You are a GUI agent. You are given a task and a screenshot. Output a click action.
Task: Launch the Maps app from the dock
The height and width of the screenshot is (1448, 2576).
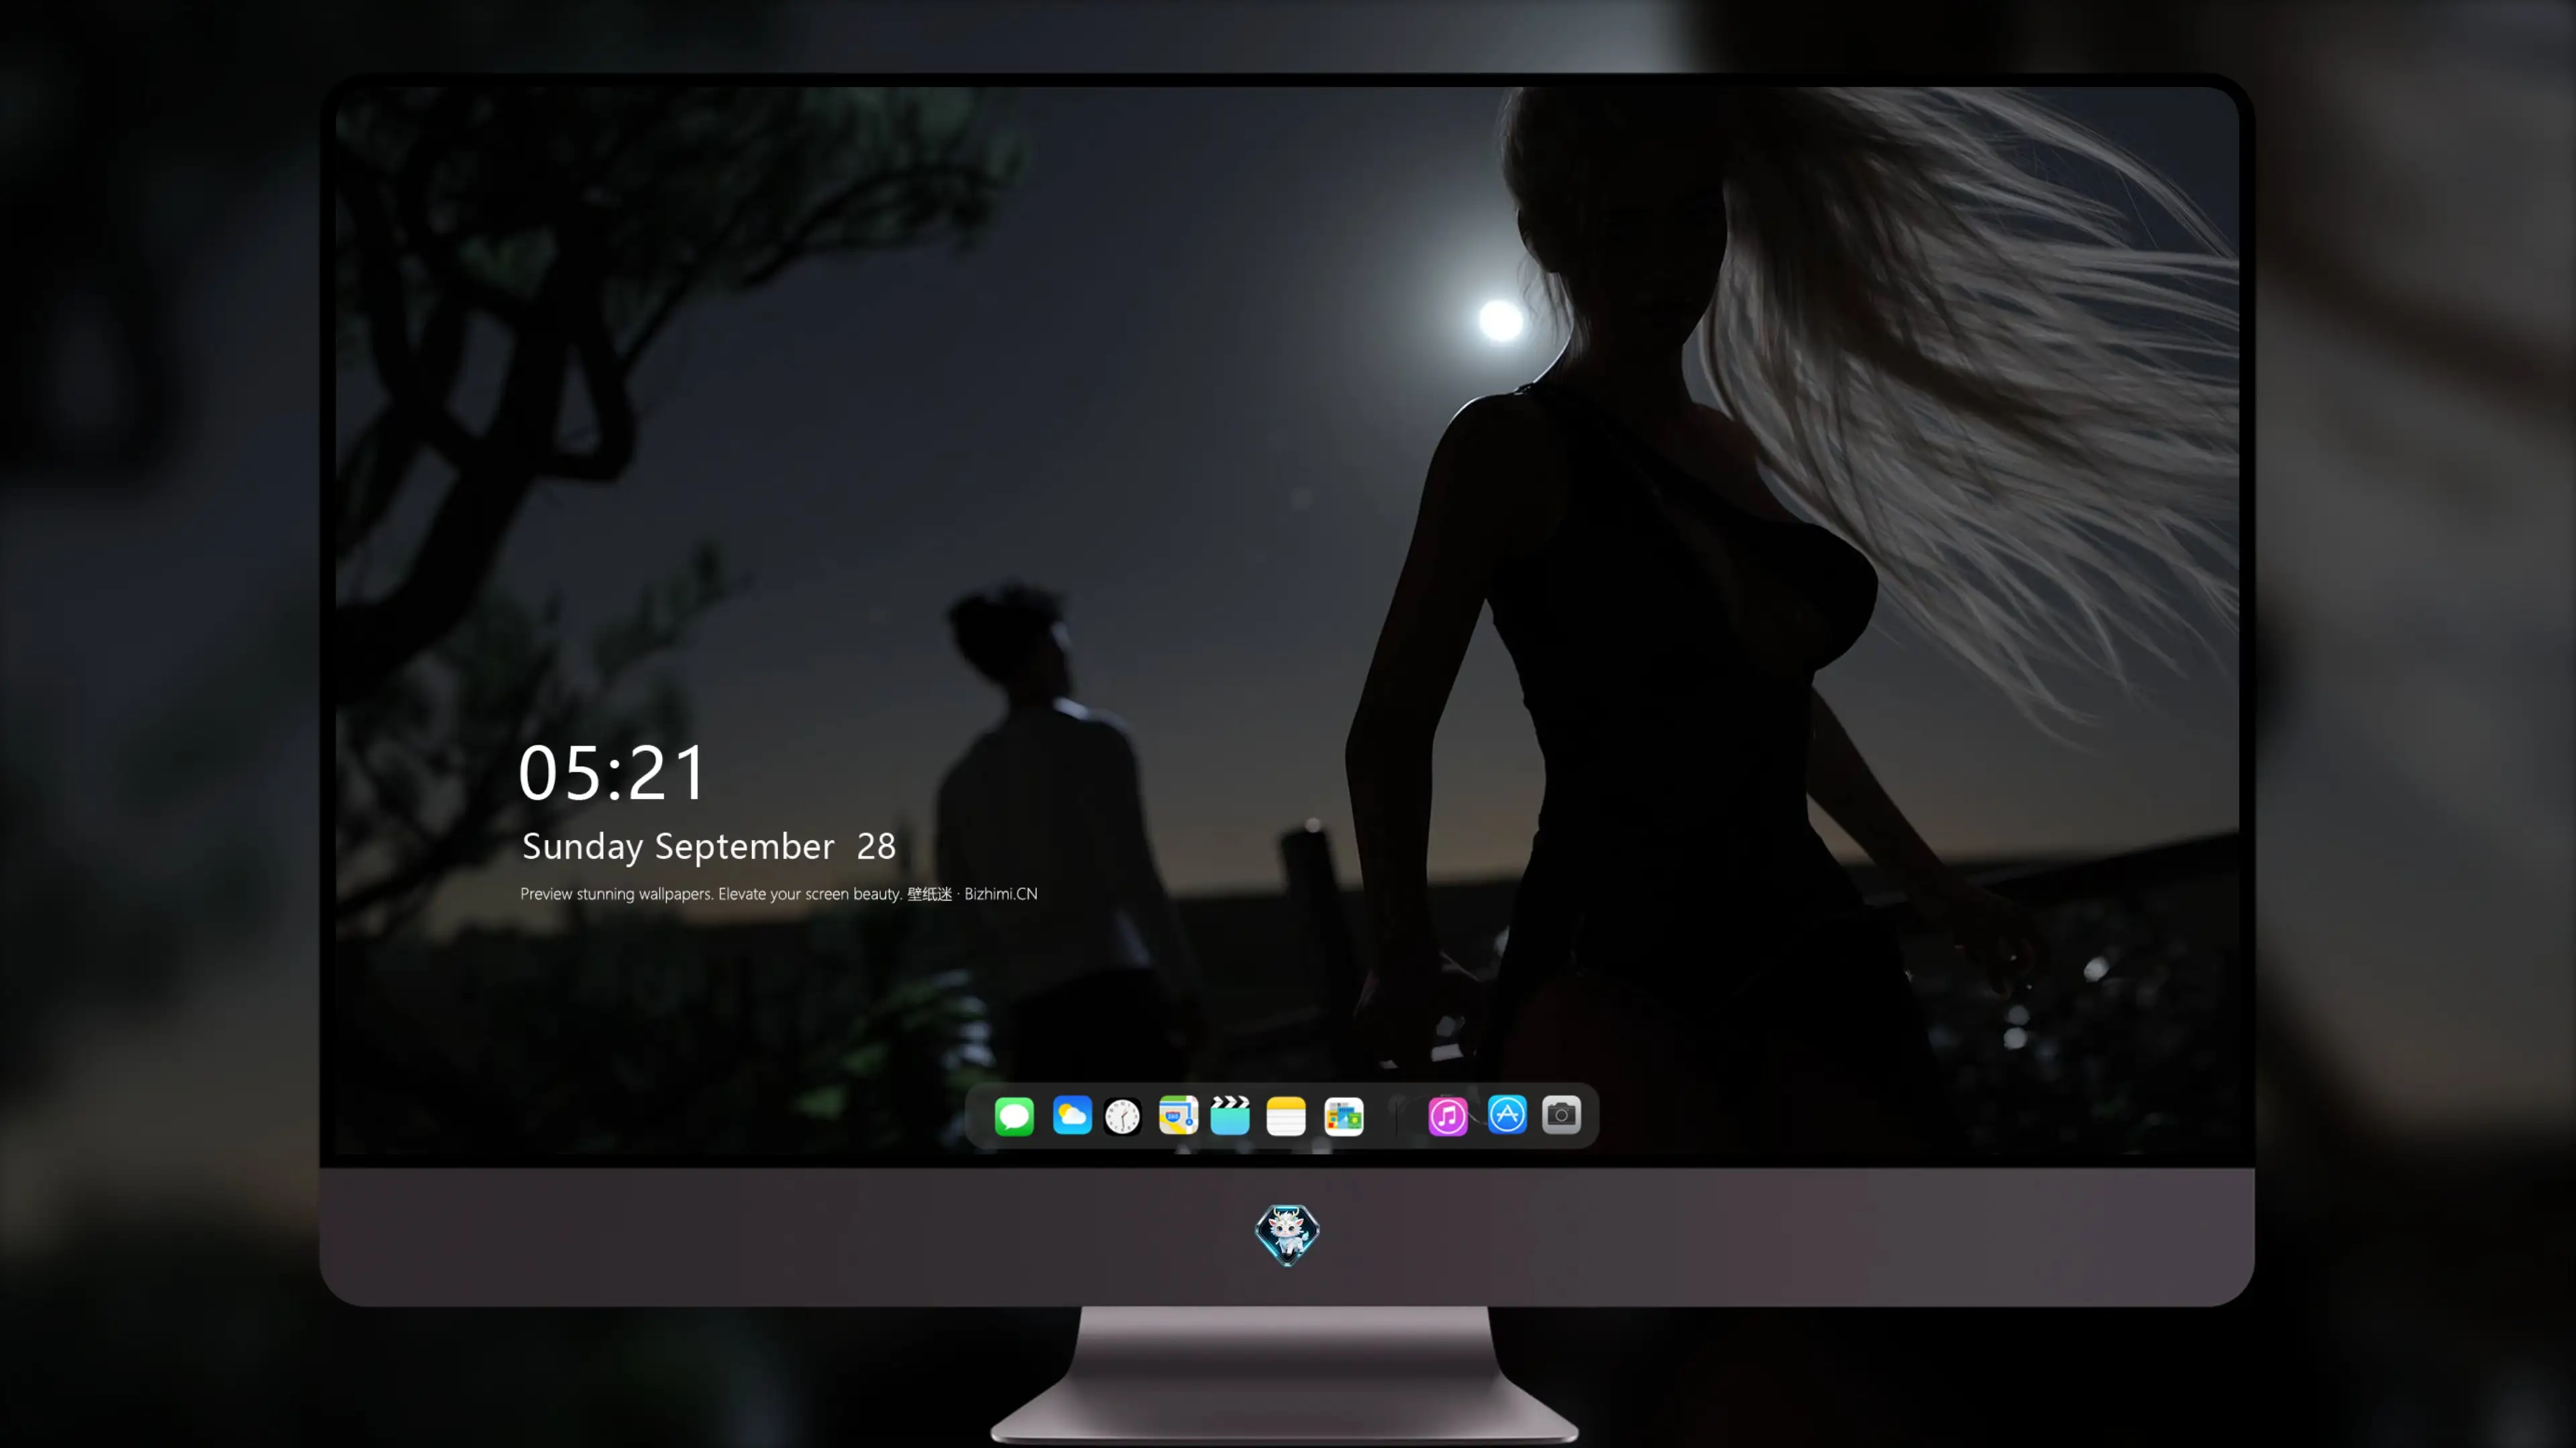1178,1115
